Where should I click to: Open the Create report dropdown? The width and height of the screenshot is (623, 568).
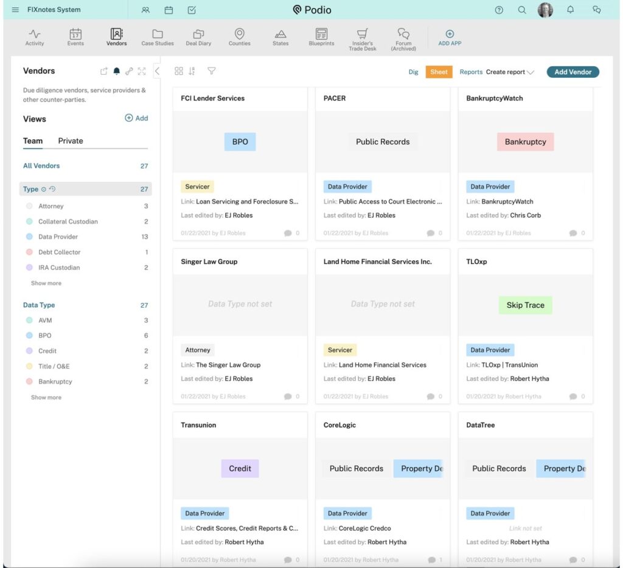[510, 72]
